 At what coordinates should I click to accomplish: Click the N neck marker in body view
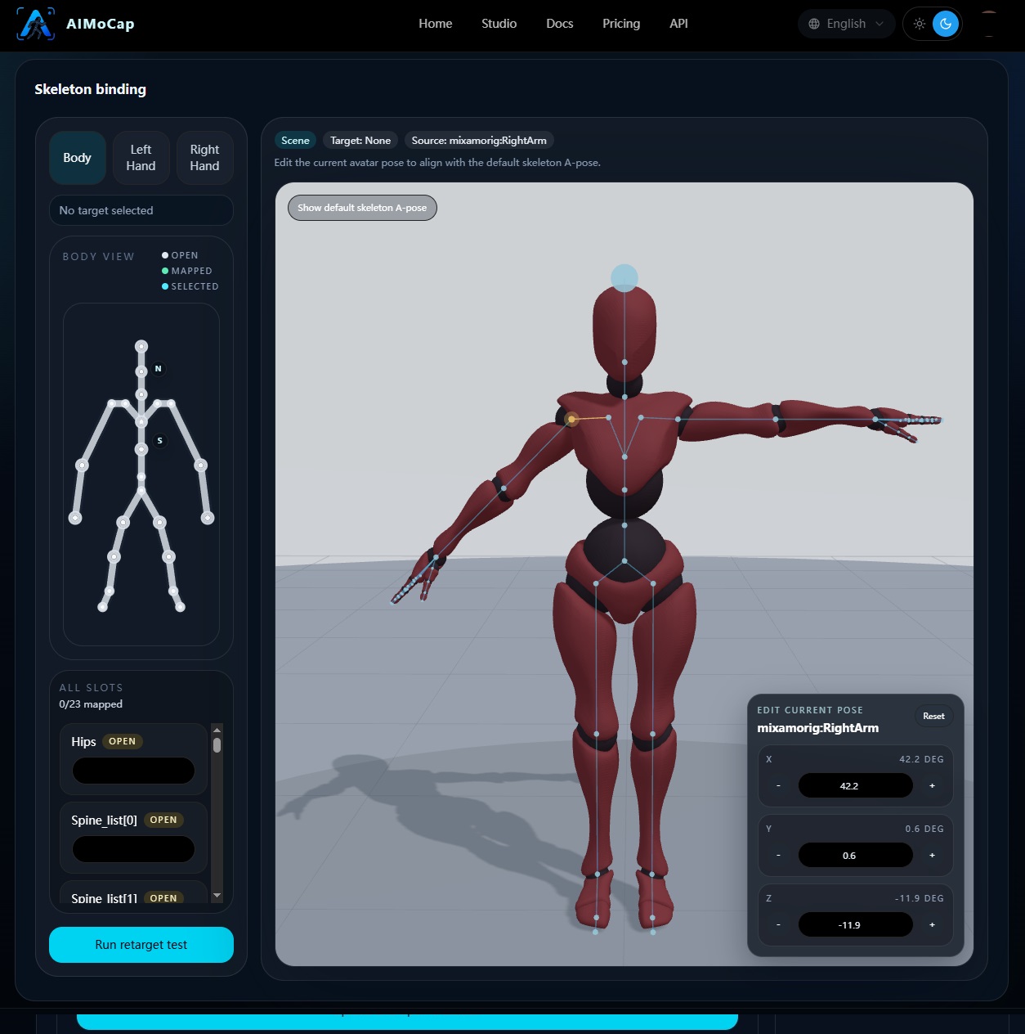159,369
